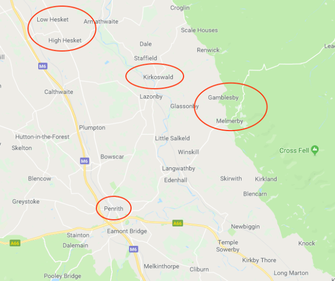Select the Kirkoswald village label
This screenshot has width=335, height=281.
(158, 77)
